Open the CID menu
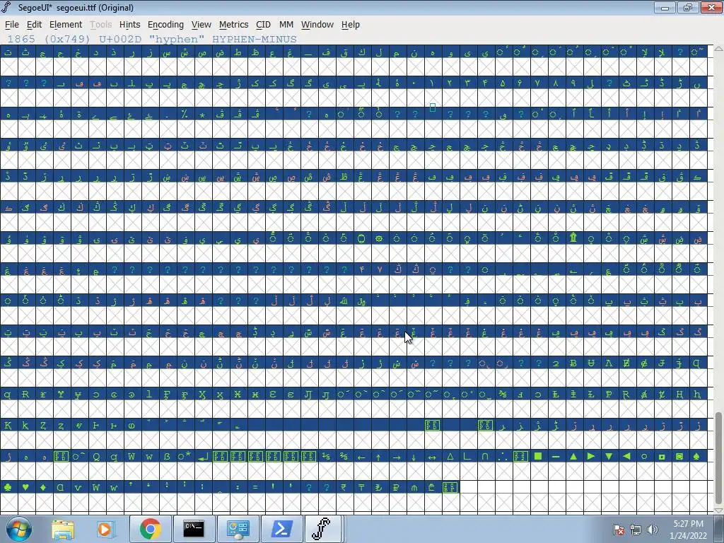 pos(263,25)
